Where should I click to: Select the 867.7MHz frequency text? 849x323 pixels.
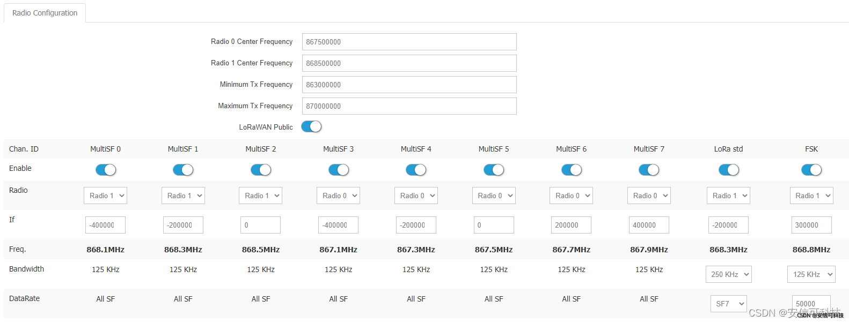point(572,250)
